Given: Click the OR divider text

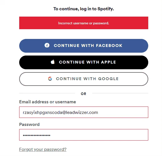Looking at the screenshot, I should tap(83, 94).
